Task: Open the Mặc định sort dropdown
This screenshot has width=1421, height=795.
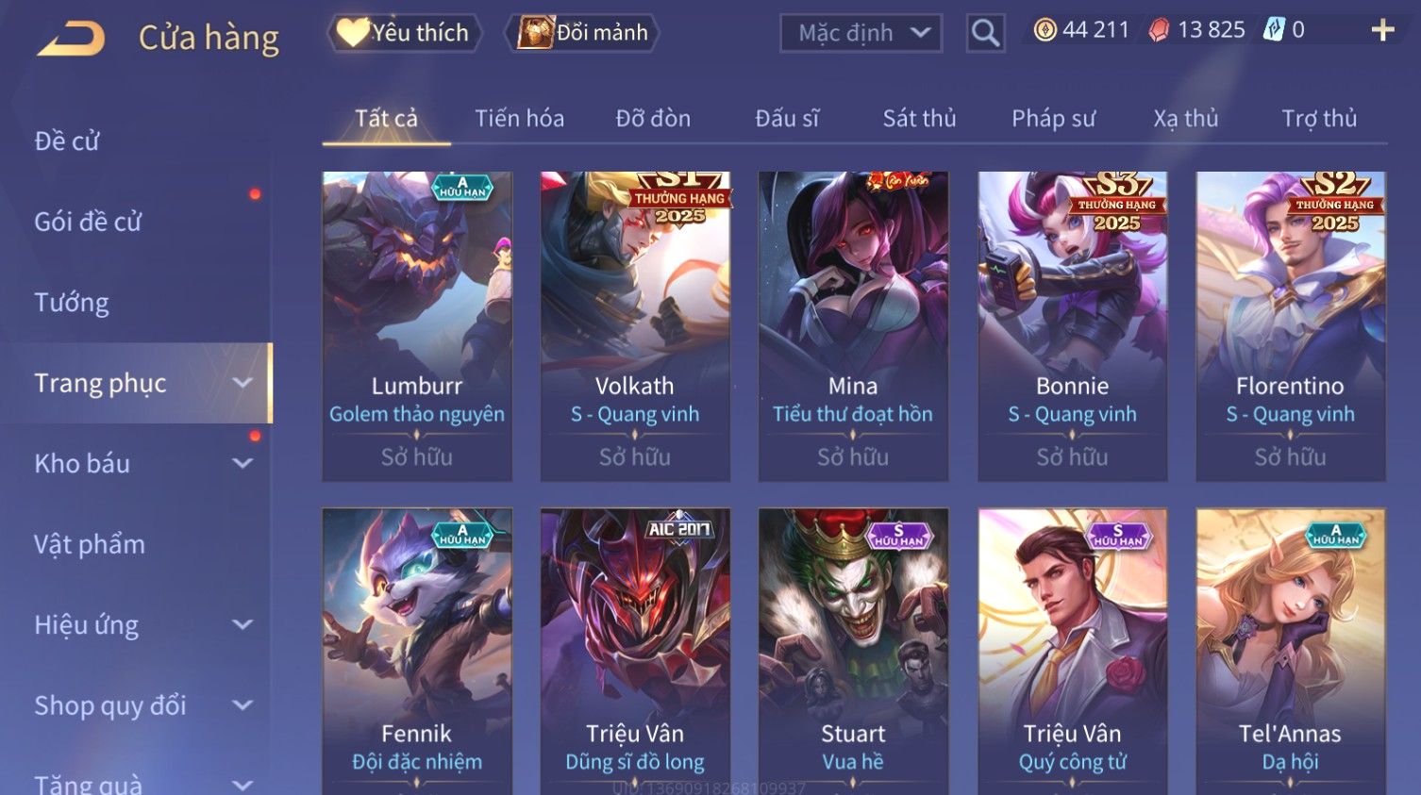Action: (x=861, y=33)
